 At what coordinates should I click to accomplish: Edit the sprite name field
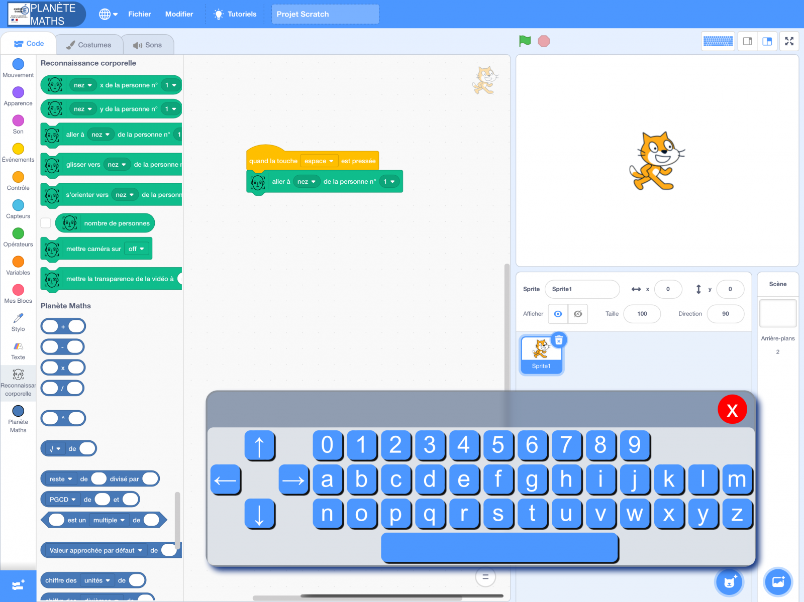582,289
